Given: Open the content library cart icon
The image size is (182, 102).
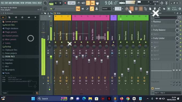Looking at the screenshot, I should pyautogui.click(x=169, y=9).
